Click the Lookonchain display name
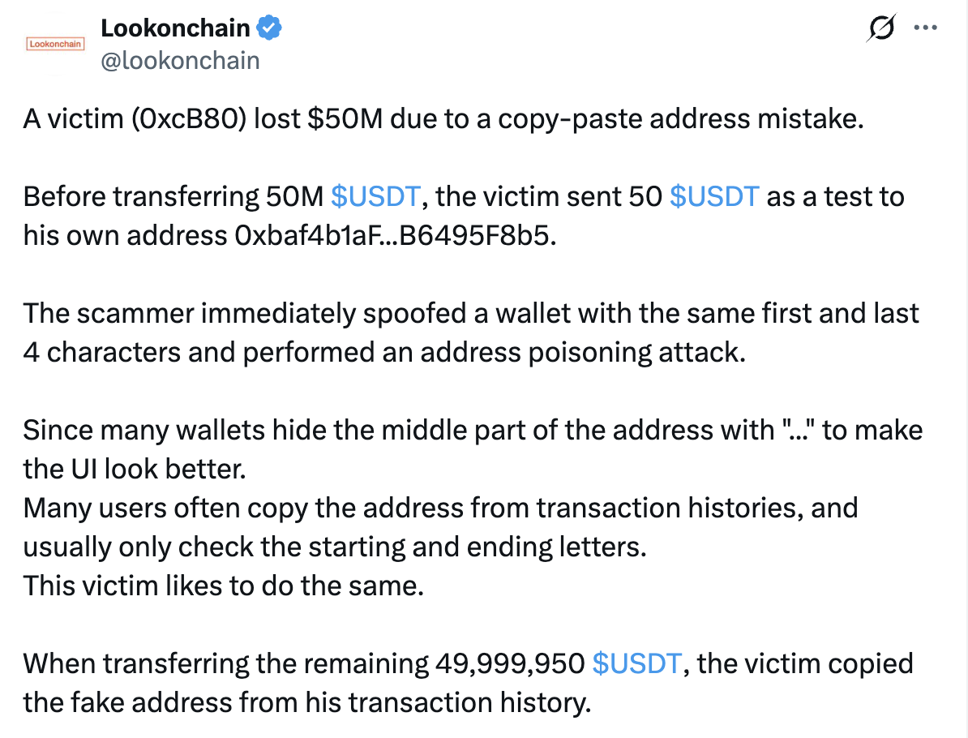This screenshot has width=968, height=738. pos(175,28)
